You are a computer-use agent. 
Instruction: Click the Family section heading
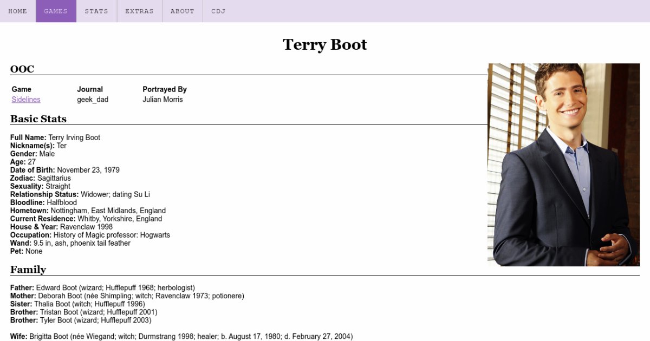point(28,270)
